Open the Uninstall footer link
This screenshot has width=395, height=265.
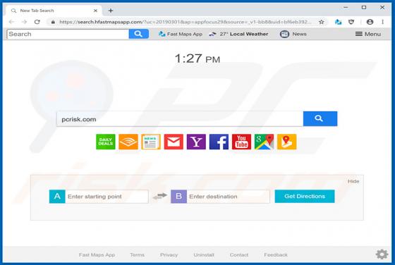204,254
